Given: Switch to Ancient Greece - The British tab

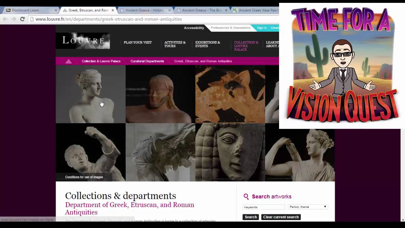Looking at the screenshot, I should pos(202,10).
